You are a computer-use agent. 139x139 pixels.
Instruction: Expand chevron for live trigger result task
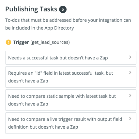point(130,119)
